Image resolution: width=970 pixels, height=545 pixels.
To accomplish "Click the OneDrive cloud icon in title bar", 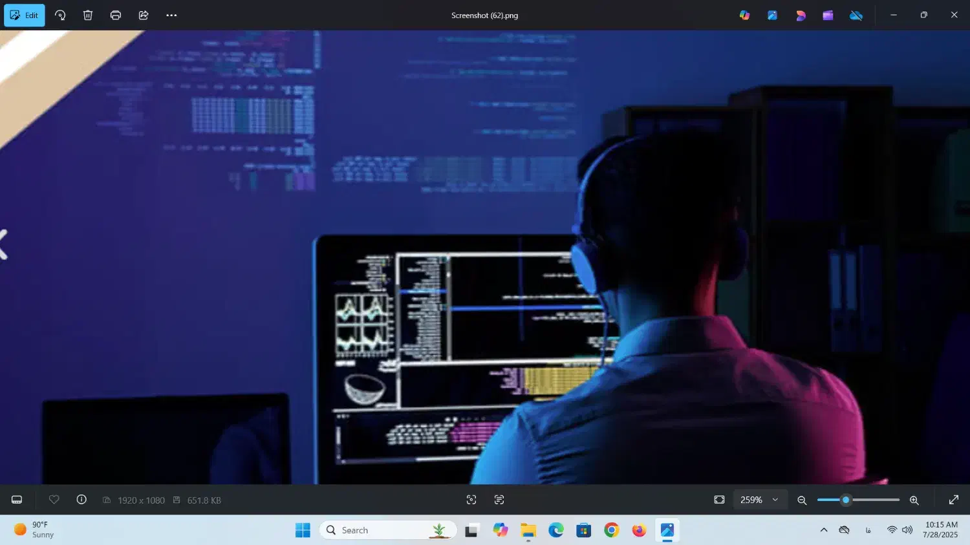I will 856,16.
